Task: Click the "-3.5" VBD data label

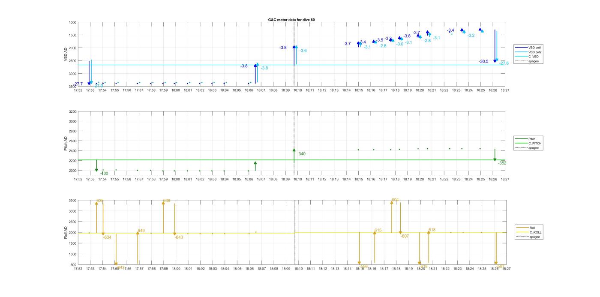Action: coord(380,40)
